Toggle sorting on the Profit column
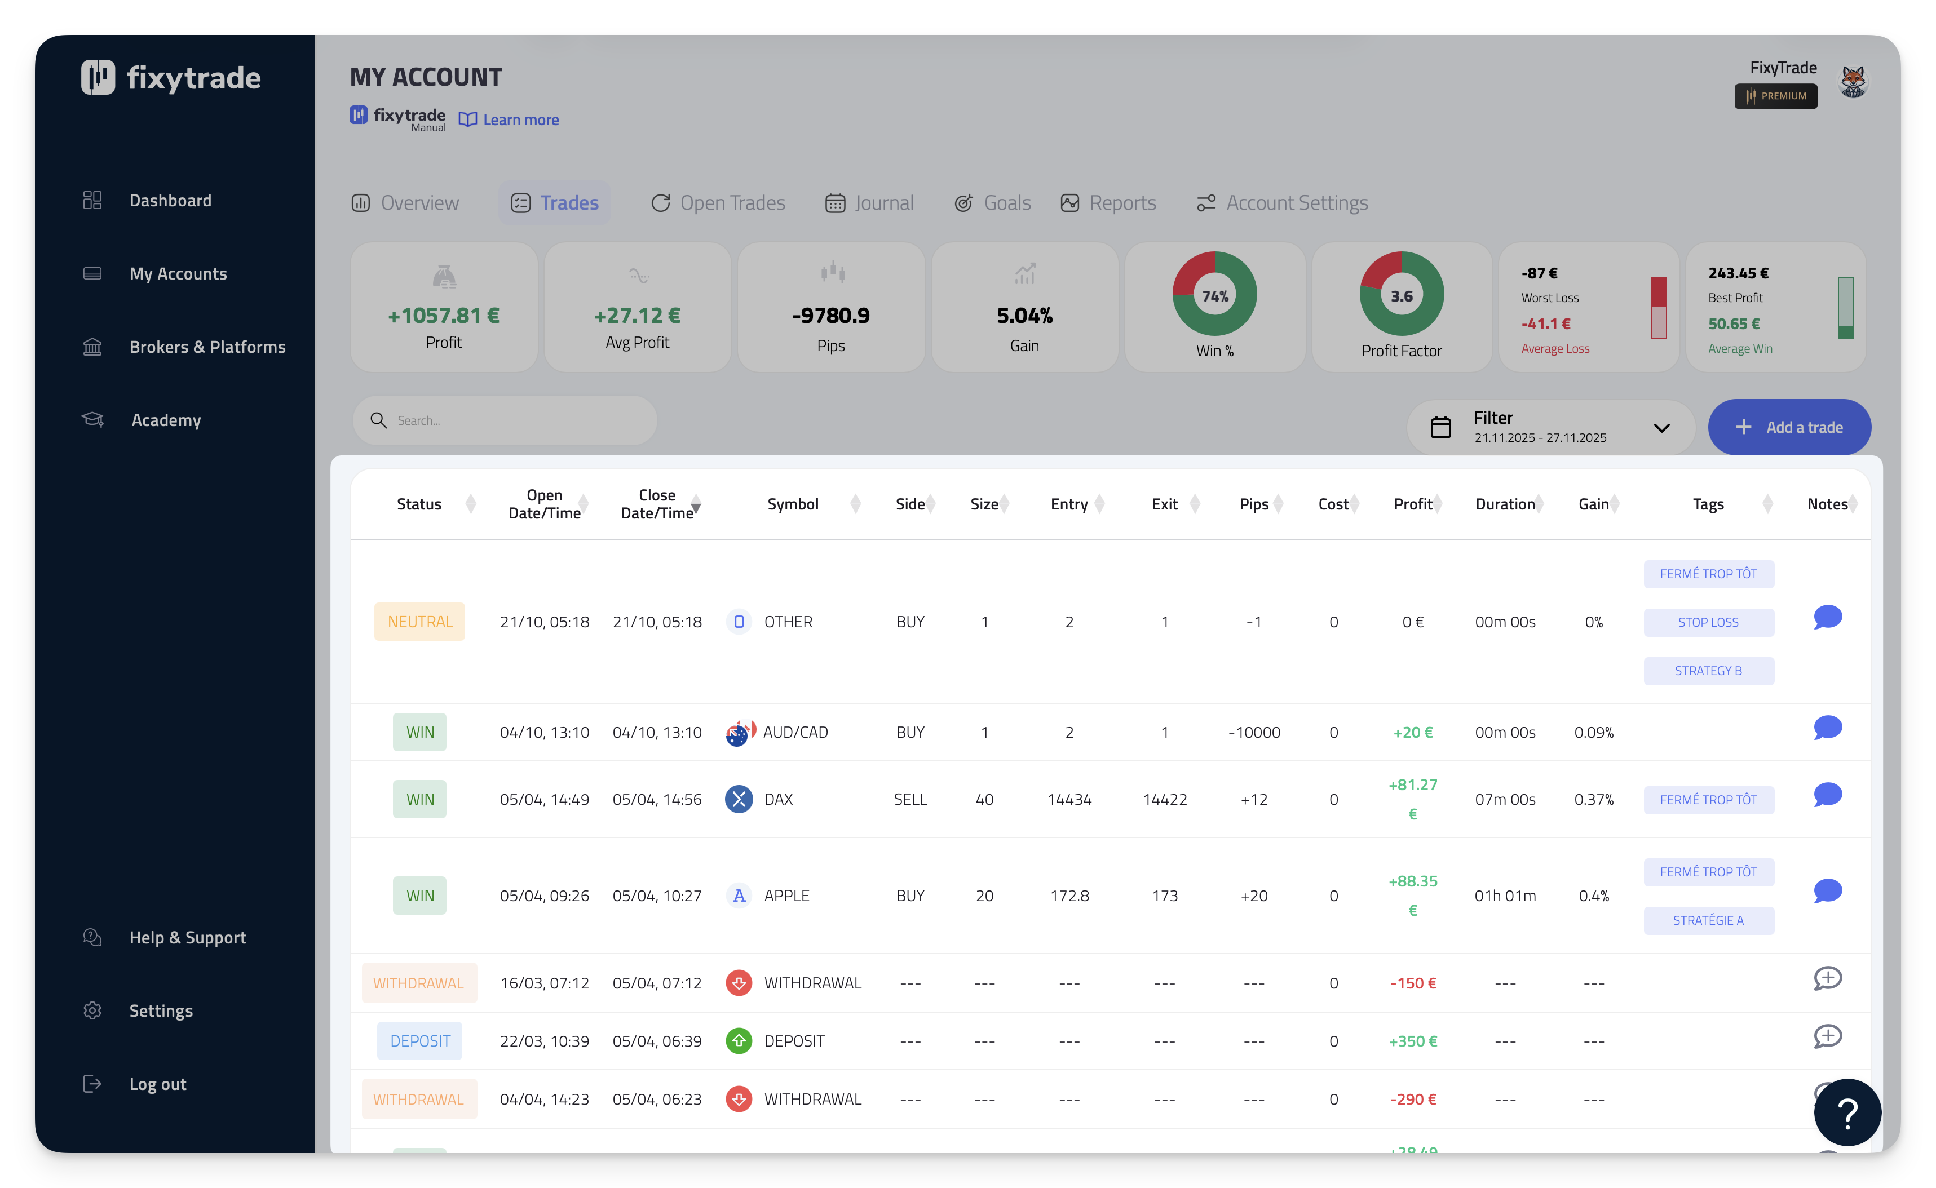Viewport: 1936px width, 1188px height. [1438, 504]
